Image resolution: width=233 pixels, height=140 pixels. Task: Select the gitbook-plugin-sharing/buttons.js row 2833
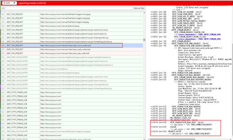click(x=72, y=37)
